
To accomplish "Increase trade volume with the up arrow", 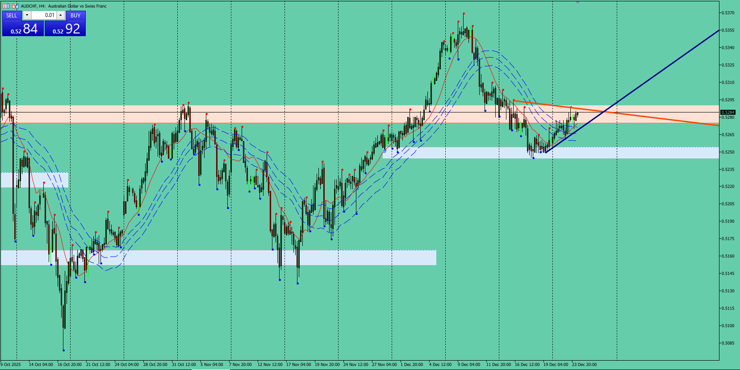I will [61, 15].
